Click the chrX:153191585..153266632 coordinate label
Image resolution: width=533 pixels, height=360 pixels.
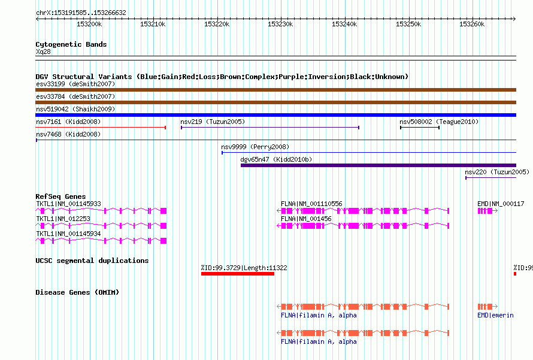pyautogui.click(x=81, y=13)
